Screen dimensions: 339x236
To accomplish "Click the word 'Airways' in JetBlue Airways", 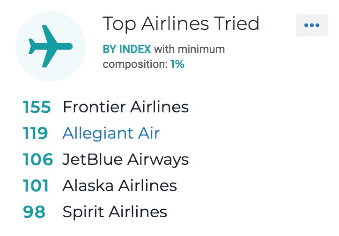I will (158, 160).
